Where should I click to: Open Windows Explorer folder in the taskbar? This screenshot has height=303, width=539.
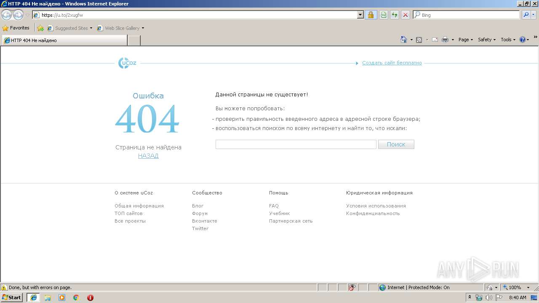click(48, 298)
